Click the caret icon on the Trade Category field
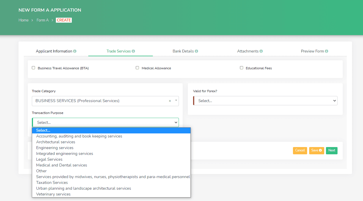The width and height of the screenshot is (363, 201). click(175, 101)
